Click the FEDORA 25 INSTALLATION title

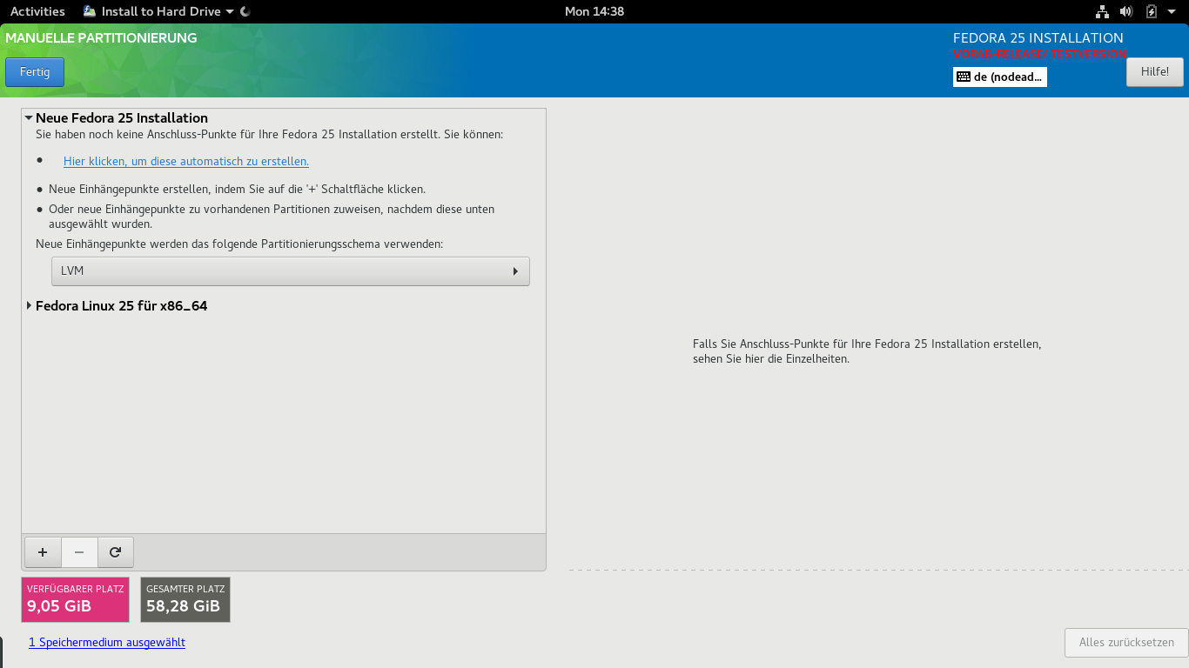[x=1038, y=38]
